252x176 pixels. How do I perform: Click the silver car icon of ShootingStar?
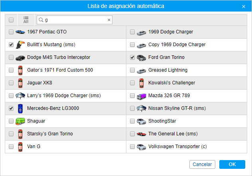point(142,121)
